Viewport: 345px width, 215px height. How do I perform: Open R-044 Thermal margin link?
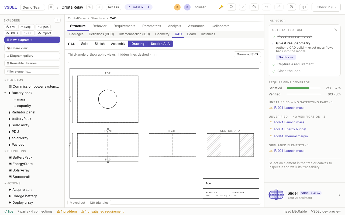291,136
